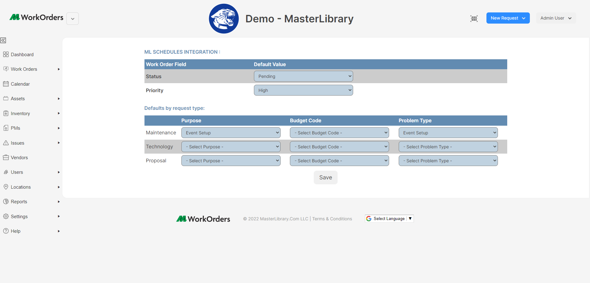The height and width of the screenshot is (283, 590).
Task: Click the Budget Code column header
Action: pyautogui.click(x=305, y=121)
